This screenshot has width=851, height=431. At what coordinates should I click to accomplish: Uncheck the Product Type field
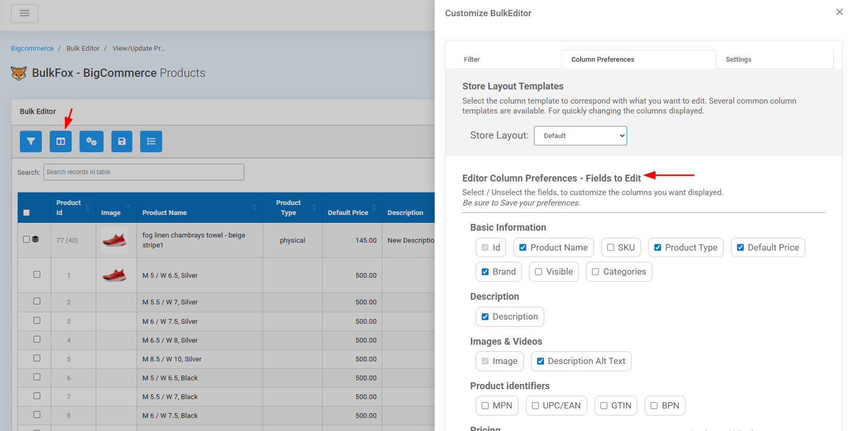[x=657, y=247]
